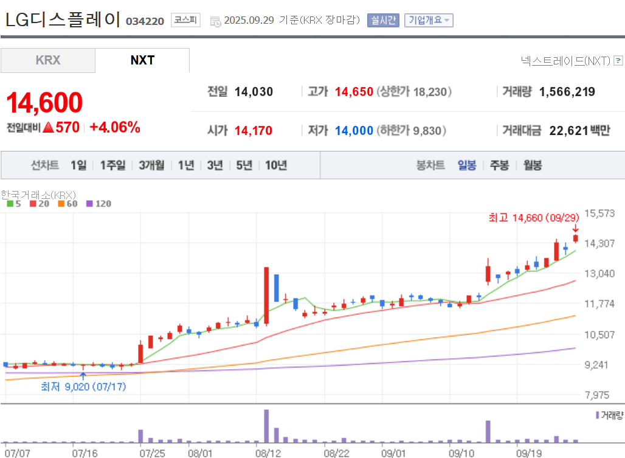Click the 선차트 label

click(44, 165)
